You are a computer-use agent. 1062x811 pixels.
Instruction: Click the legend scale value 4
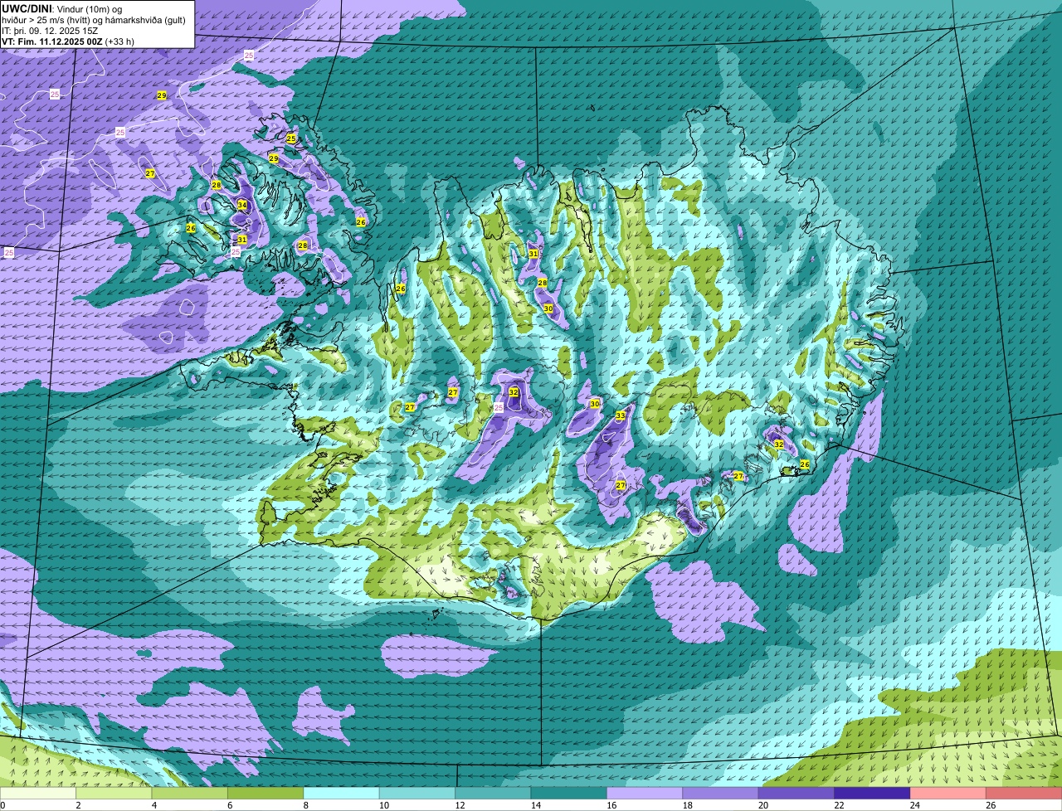pyautogui.click(x=153, y=805)
